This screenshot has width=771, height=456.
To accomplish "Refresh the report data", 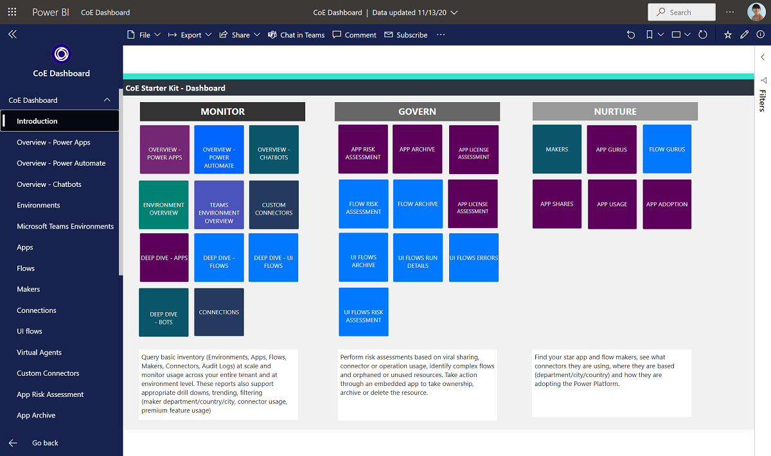I will pyautogui.click(x=703, y=35).
